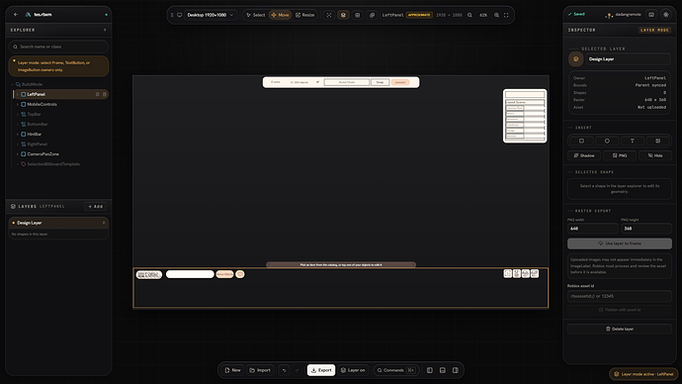
Task: Toggle the grid icon in top toolbar
Action: tap(358, 15)
